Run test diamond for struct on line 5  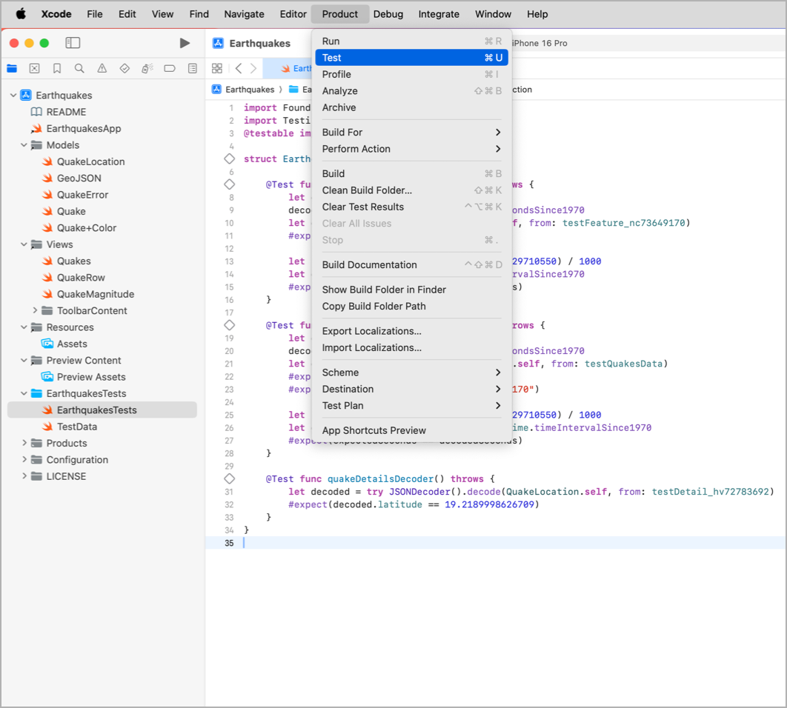click(x=230, y=159)
